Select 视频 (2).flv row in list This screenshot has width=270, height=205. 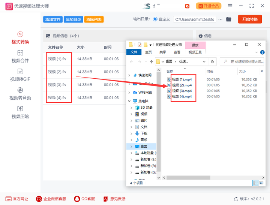[x=84, y=72]
